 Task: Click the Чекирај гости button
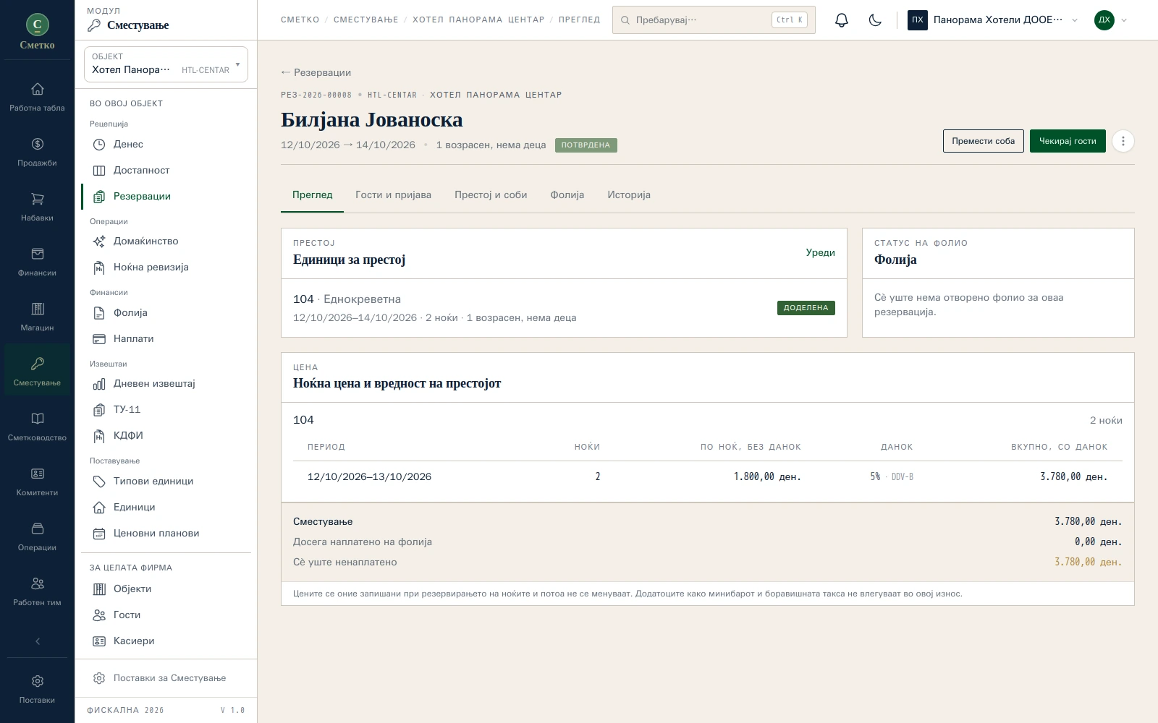1068,141
